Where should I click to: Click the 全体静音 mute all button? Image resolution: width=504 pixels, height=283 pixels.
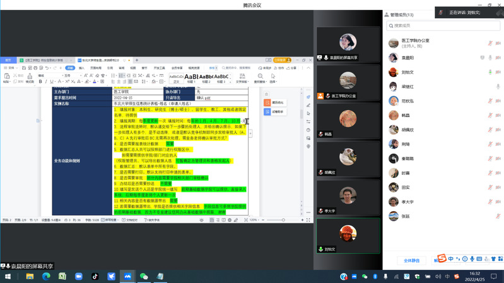click(x=411, y=260)
